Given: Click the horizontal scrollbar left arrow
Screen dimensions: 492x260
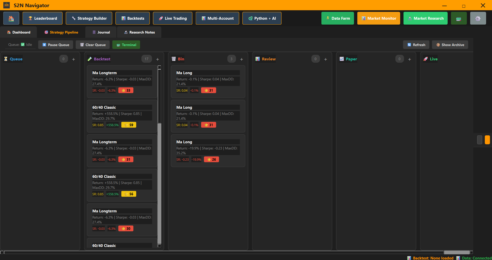Looking at the screenshot, I should (x=2, y=252).
